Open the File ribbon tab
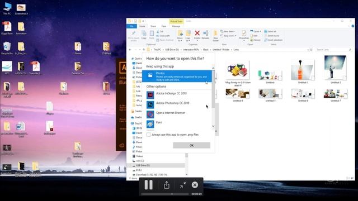This screenshot has width=358, height=201. tap(131, 26)
